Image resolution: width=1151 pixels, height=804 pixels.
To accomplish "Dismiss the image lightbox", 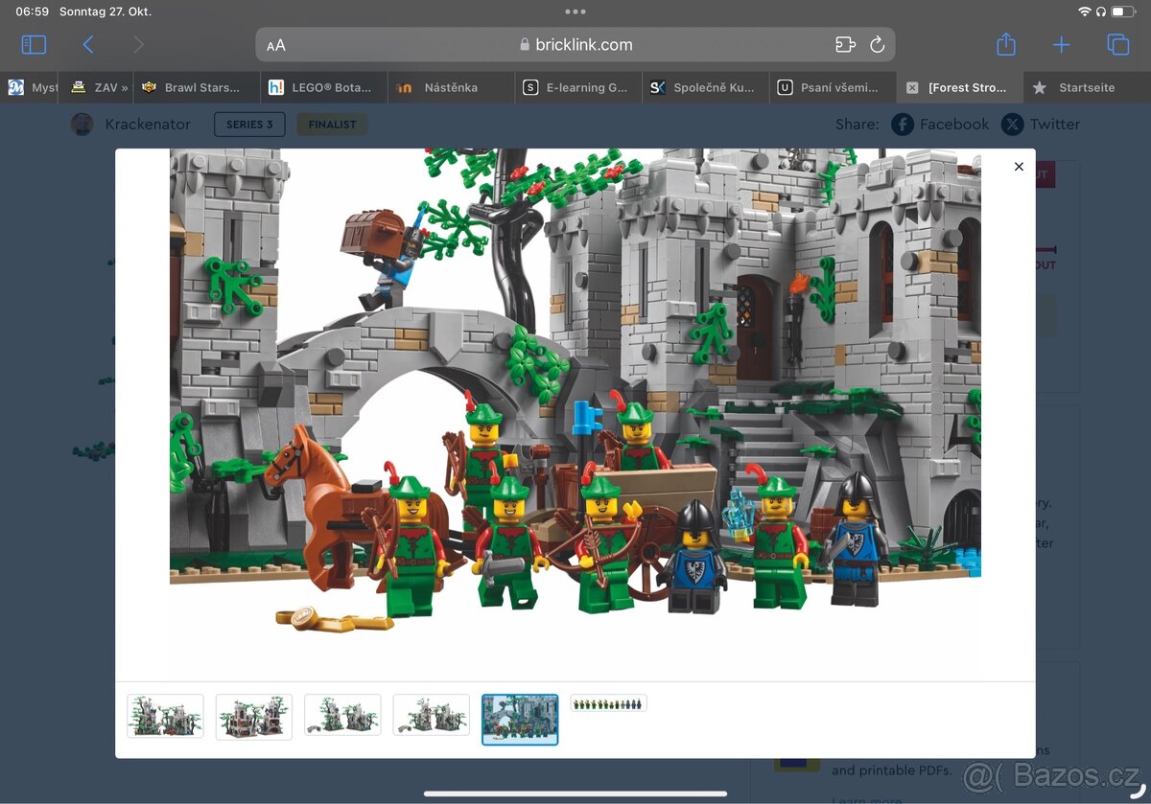I will click(1019, 167).
